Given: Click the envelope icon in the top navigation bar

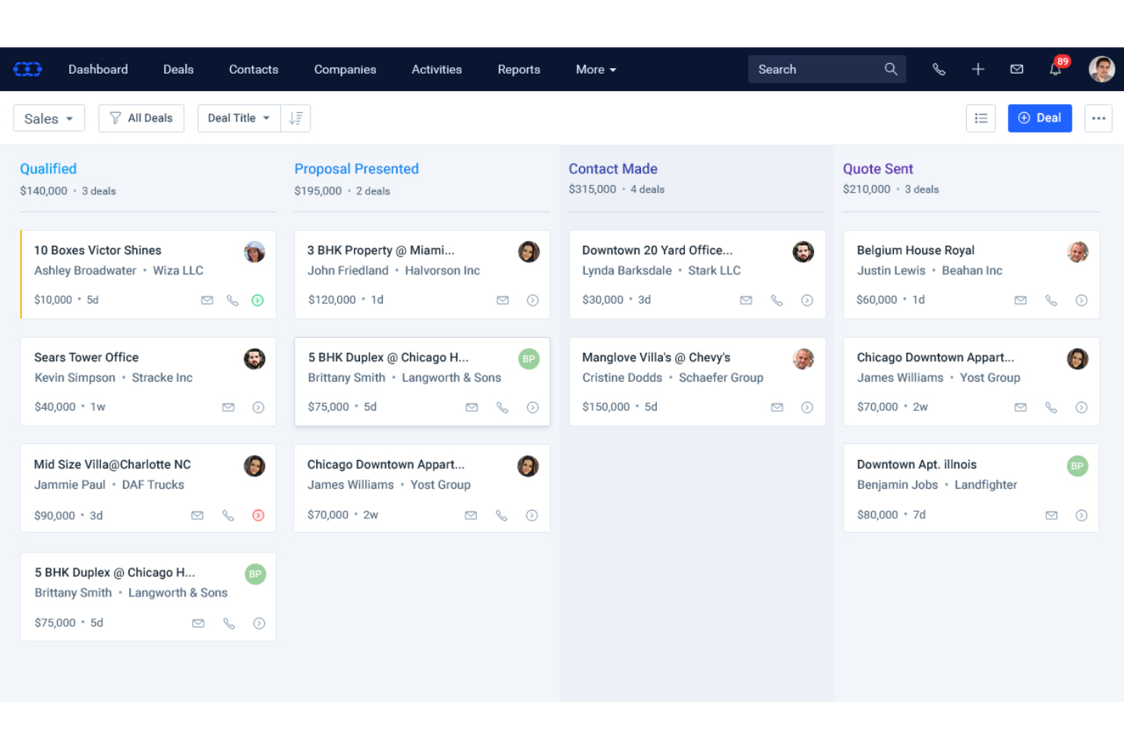Looking at the screenshot, I should [1016, 69].
